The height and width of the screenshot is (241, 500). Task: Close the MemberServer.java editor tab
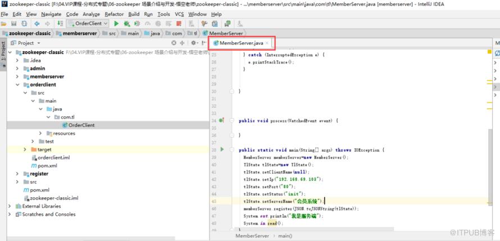point(267,43)
